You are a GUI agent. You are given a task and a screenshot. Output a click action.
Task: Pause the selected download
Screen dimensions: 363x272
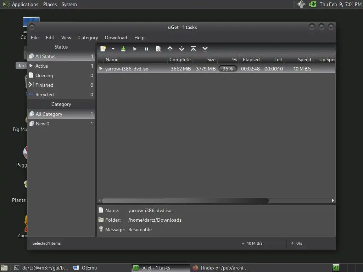click(146, 49)
